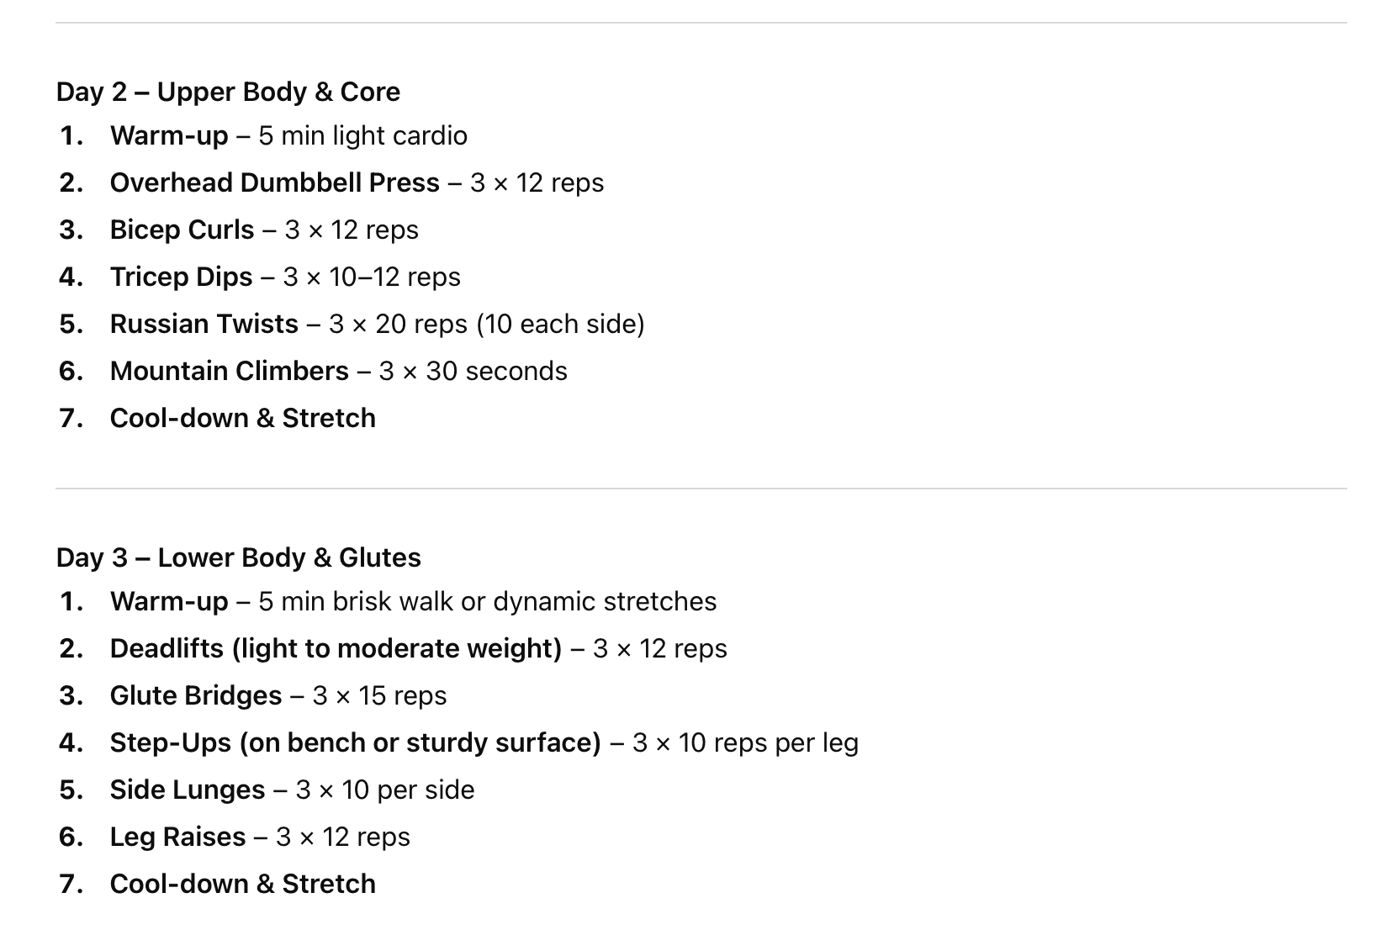Select Deadlifts (light to moderate weight) line
The width and height of the screenshot is (1386, 935).
pyautogui.click(x=418, y=648)
